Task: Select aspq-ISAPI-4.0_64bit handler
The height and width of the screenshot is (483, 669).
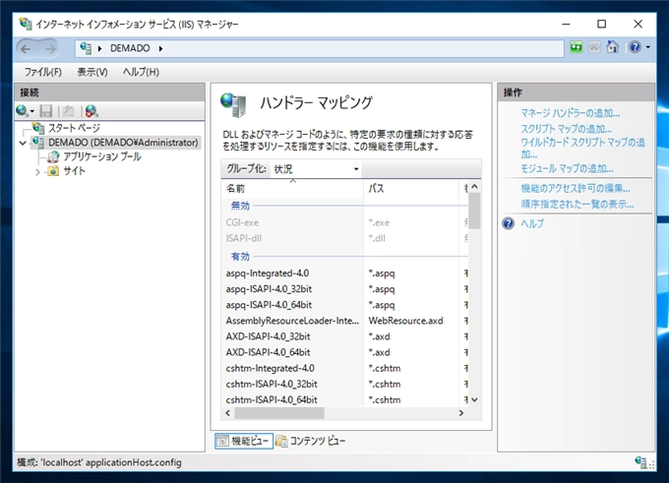Action: (x=344, y=305)
